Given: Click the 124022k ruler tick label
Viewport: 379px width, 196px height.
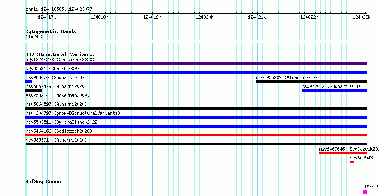Looking at the screenshot, I should [x=309, y=17].
